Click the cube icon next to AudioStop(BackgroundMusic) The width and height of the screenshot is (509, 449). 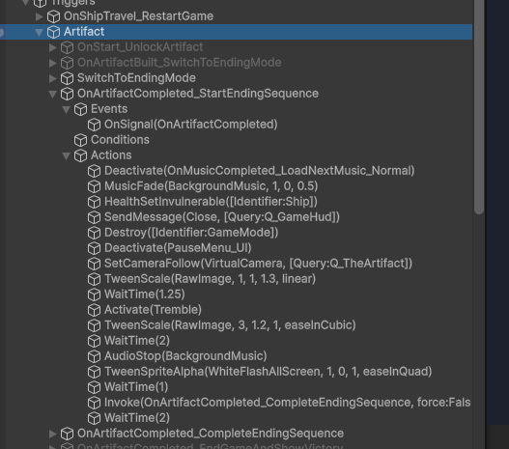[x=94, y=356]
